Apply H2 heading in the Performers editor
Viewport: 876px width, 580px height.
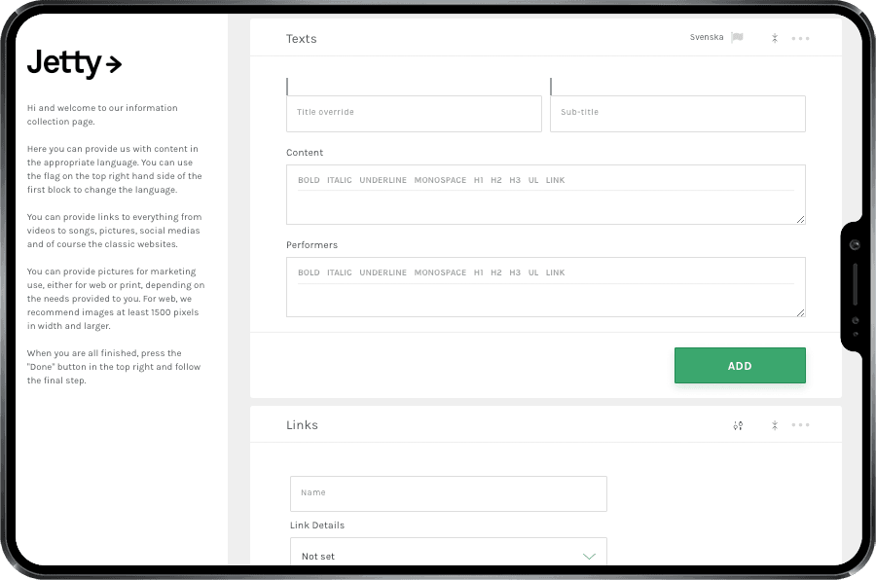coord(496,272)
